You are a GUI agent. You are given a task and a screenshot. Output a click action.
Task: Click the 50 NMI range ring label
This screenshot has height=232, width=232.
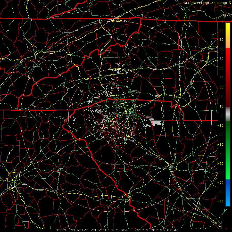coord(116,69)
